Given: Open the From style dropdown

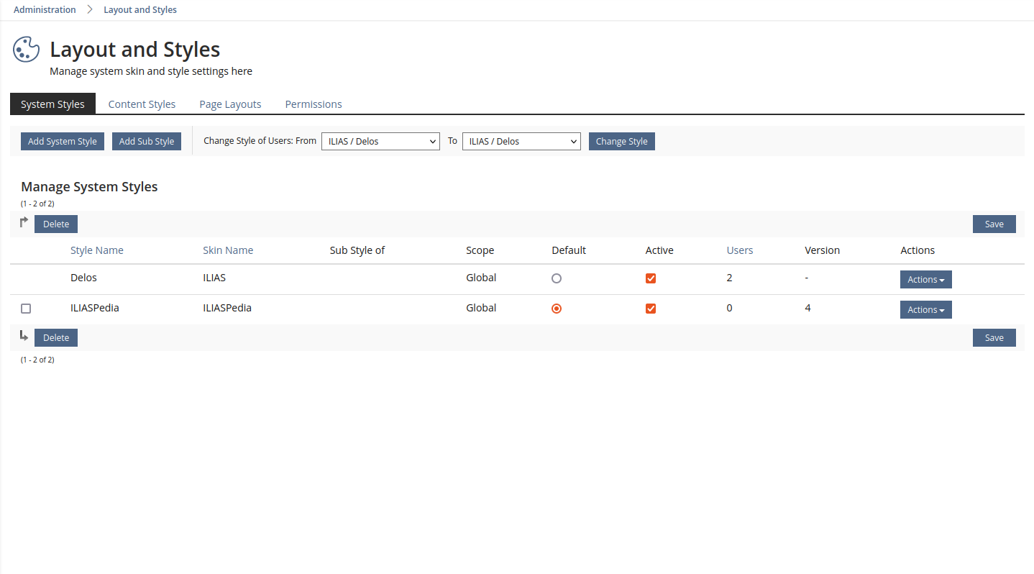Looking at the screenshot, I should (380, 141).
